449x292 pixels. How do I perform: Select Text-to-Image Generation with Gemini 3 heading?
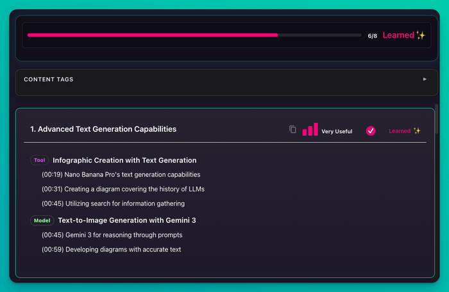(x=124, y=220)
